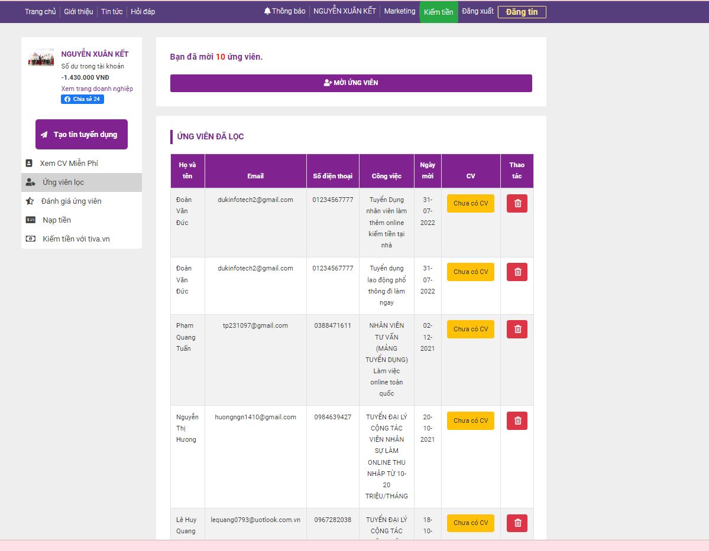Click Chưa có CV for Phạm Quang Tuấn

click(x=471, y=329)
